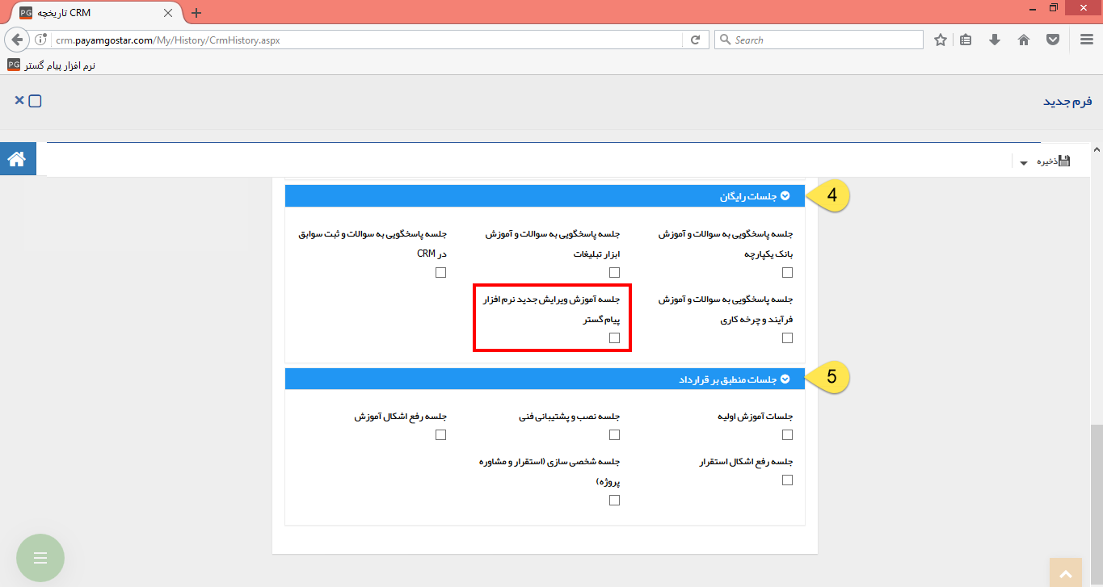1103x587 pixels.
Task: Click the Pocket icon in toolbar
Action: [x=1053, y=40]
